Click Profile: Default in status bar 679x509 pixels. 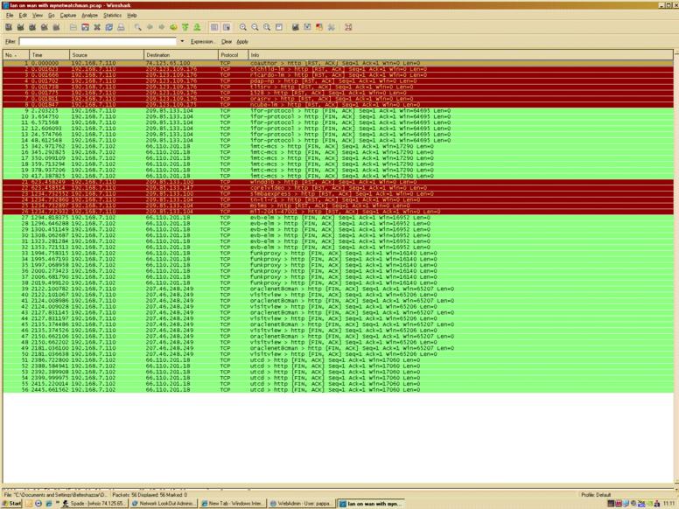click(596, 494)
